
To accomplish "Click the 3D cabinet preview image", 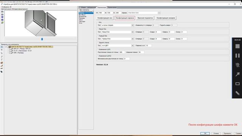I will pos(40,23).
